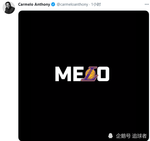
Task: Open the Carmelo Anthony display name link
Action: (x=34, y=4)
